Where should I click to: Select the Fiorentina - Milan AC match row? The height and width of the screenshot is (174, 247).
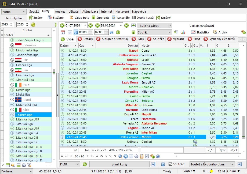point(149,92)
